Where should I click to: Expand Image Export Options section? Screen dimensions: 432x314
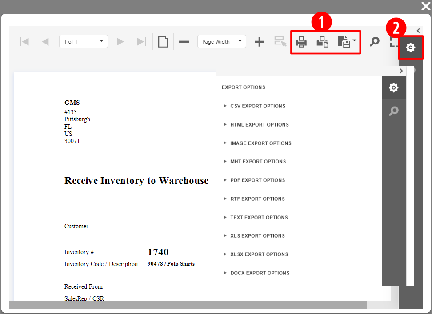click(260, 143)
